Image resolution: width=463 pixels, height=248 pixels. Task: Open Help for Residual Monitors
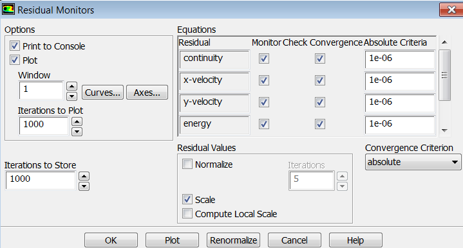[x=355, y=240]
